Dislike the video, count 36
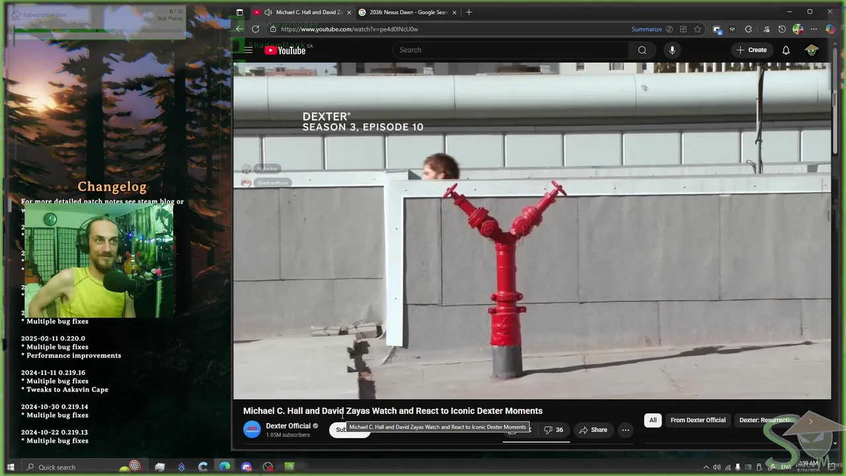Screen dimensions: 846x476 point(553,430)
